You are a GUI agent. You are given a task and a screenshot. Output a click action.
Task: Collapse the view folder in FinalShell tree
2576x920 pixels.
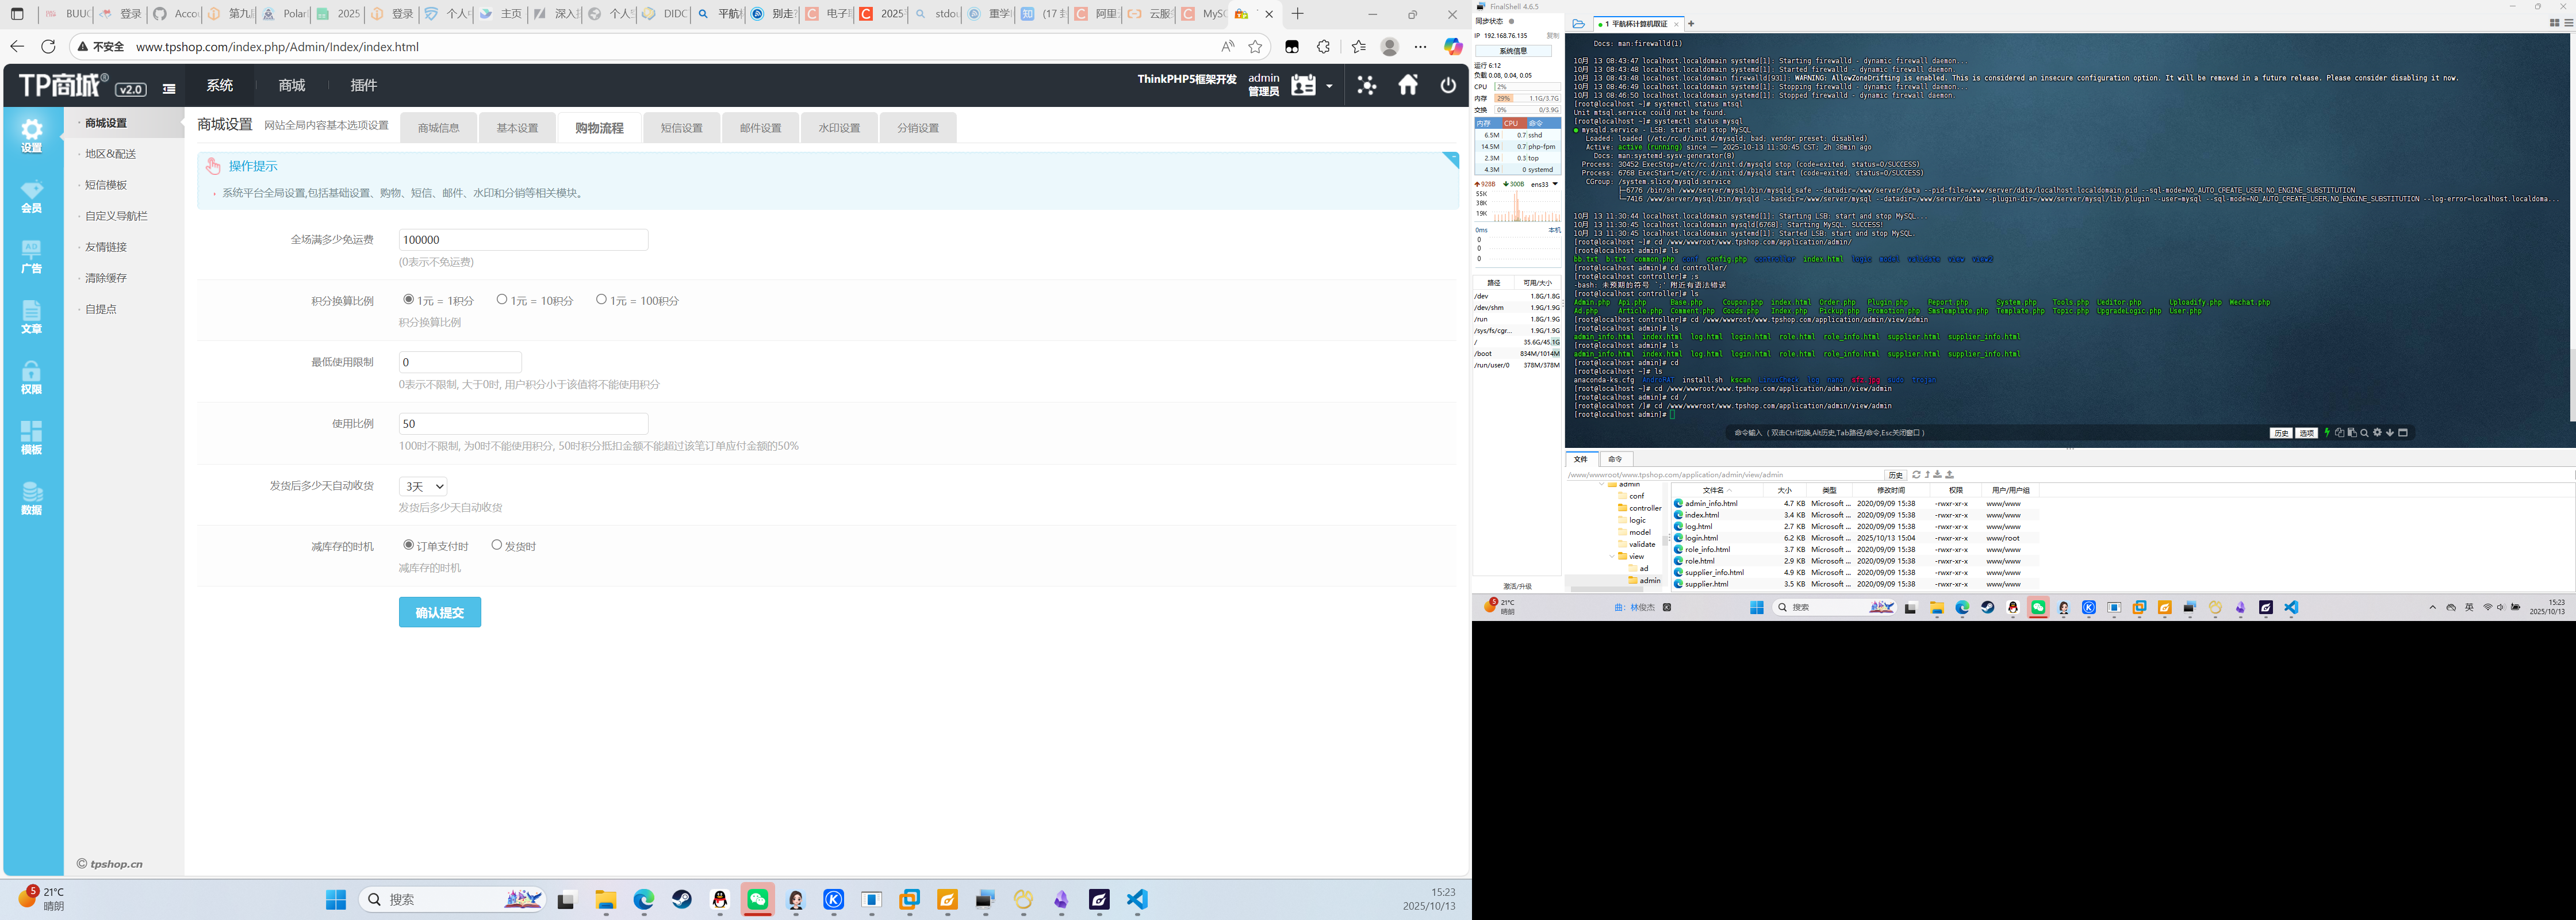pyautogui.click(x=1612, y=556)
